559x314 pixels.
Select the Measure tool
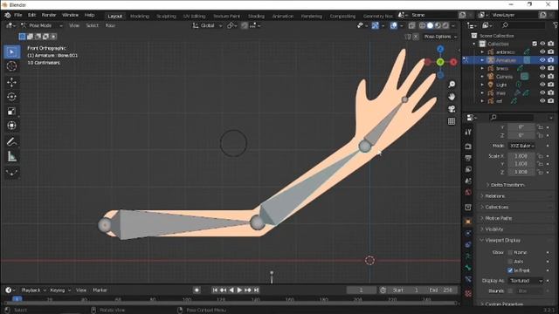(x=11, y=156)
